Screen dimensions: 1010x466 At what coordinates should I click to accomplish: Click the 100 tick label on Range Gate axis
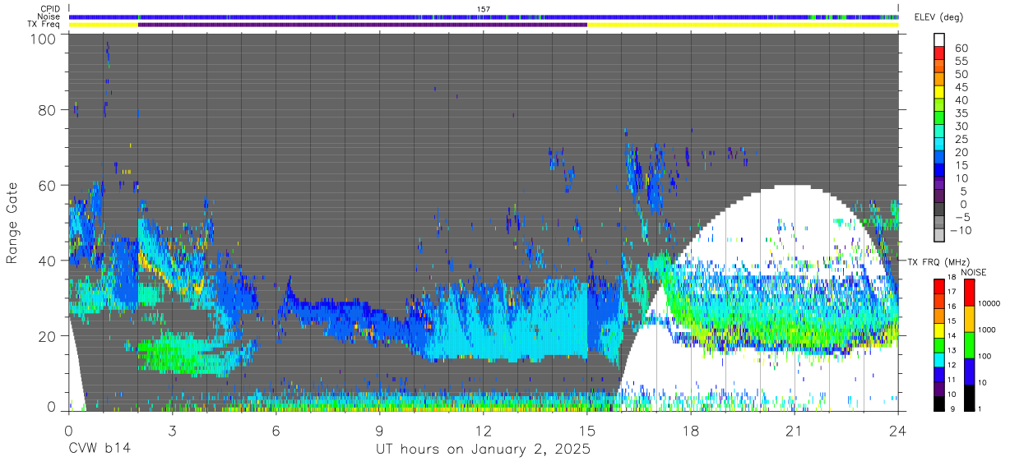[x=44, y=39]
